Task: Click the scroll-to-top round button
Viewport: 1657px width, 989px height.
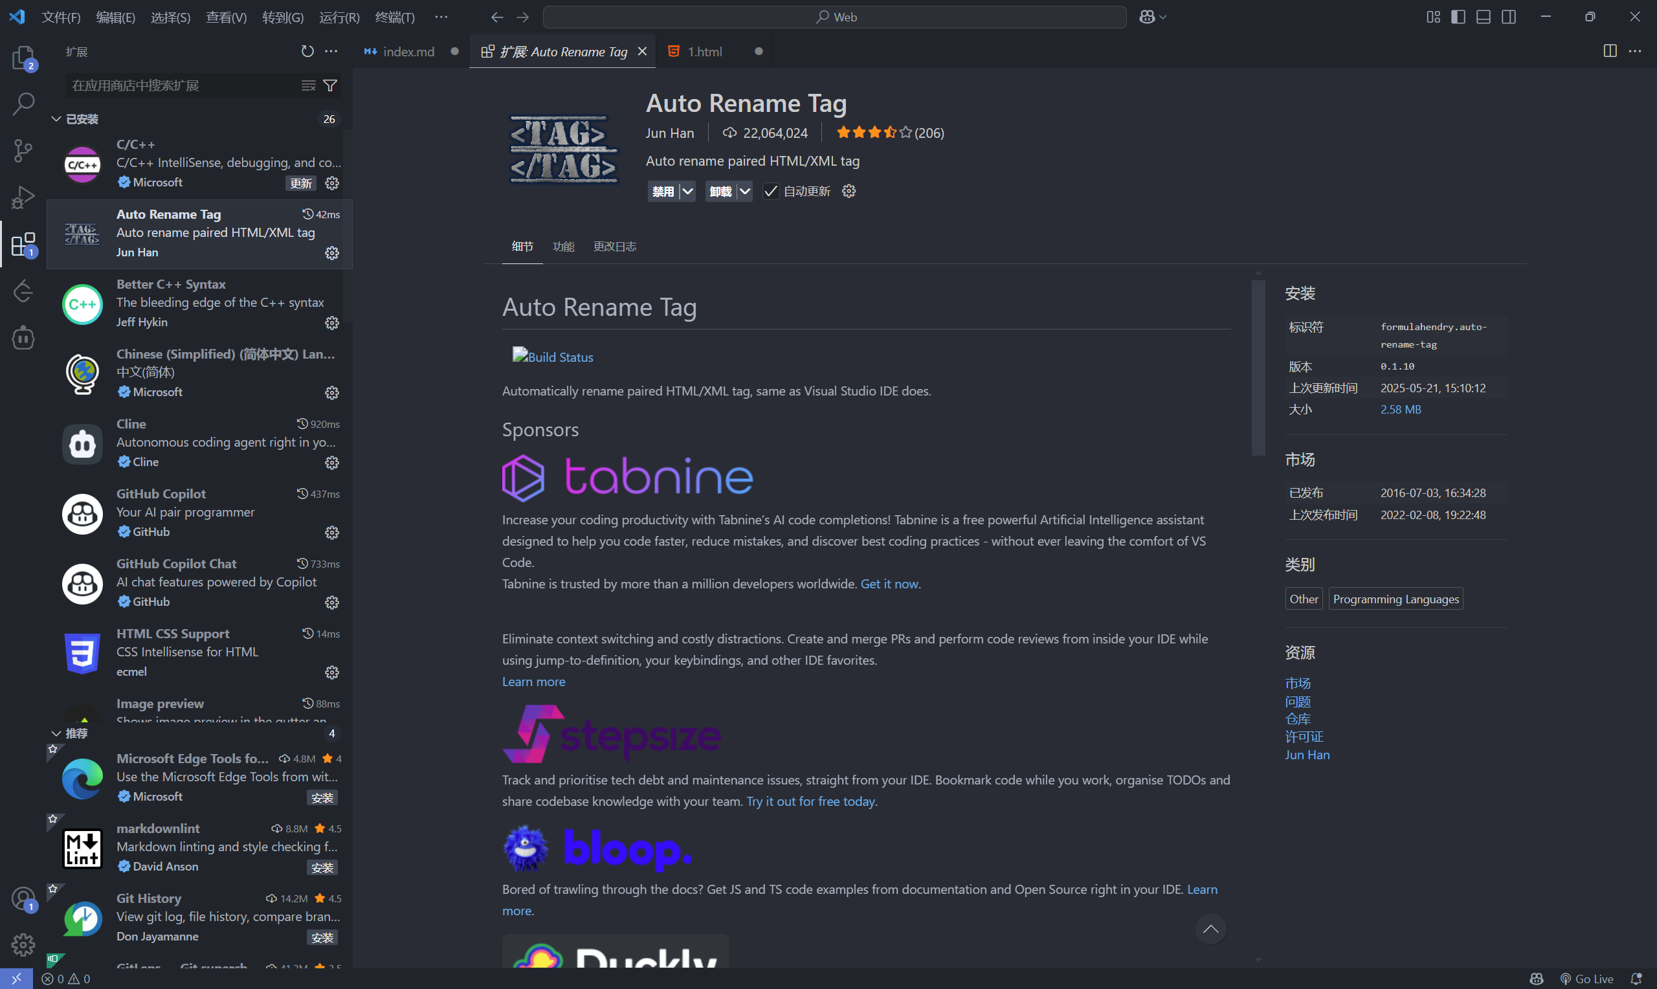Action: coord(1210,929)
